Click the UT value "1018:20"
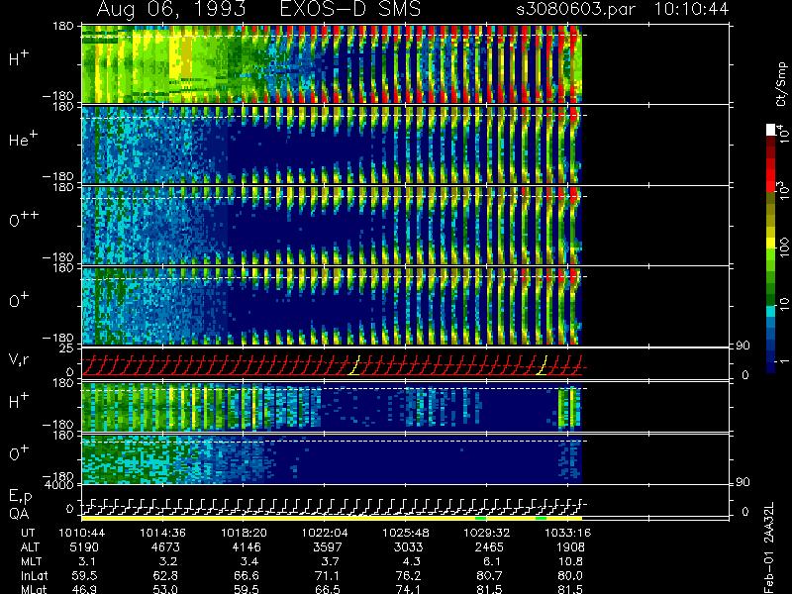 coord(244,533)
